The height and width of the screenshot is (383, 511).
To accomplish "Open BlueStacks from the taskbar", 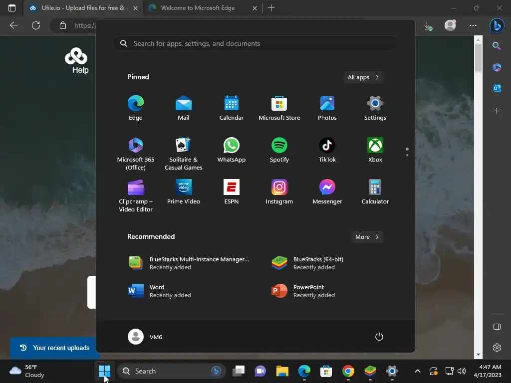I will click(x=370, y=371).
